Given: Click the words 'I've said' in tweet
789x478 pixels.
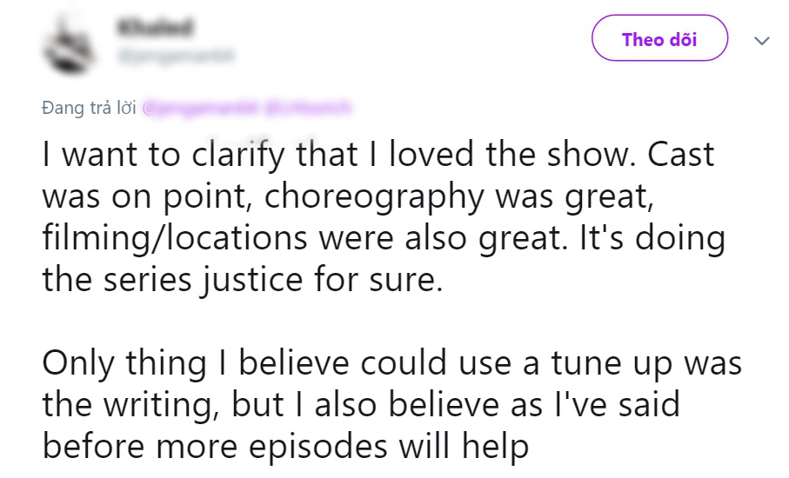Looking at the screenshot, I should pyautogui.click(x=617, y=405).
